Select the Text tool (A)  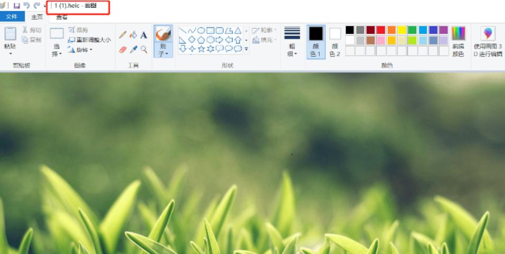pyautogui.click(x=144, y=35)
